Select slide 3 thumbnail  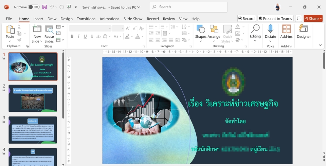pyautogui.click(x=33, y=130)
